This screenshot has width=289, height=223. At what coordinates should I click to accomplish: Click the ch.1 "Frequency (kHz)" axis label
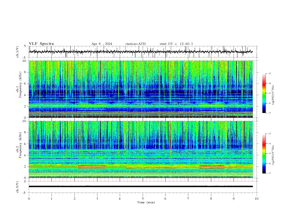pyautogui.click(x=20, y=85)
